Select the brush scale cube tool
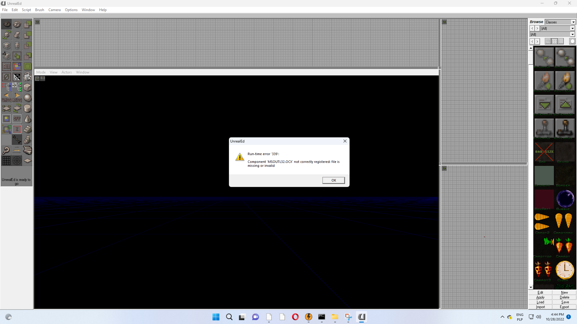 tap(7, 45)
